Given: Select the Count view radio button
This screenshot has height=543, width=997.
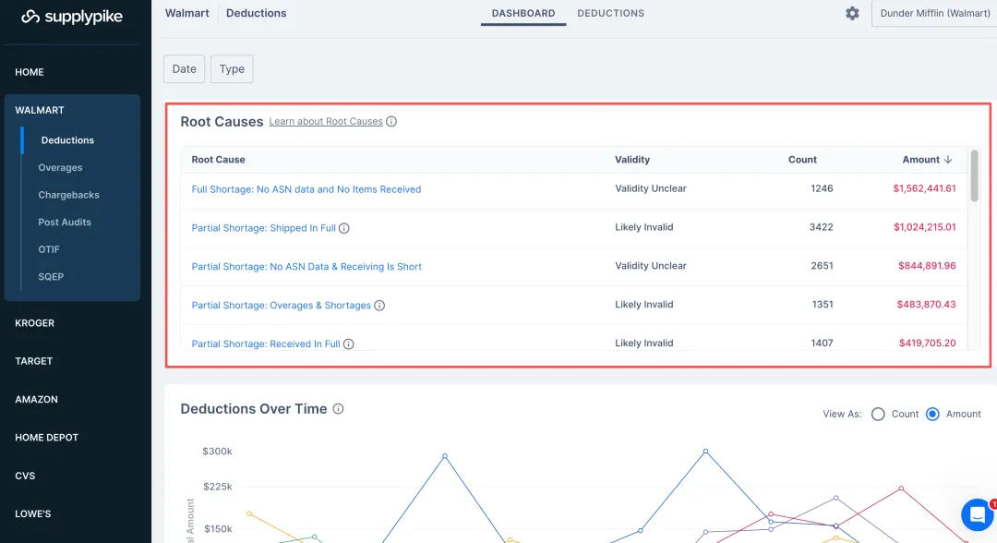Looking at the screenshot, I should (x=878, y=414).
